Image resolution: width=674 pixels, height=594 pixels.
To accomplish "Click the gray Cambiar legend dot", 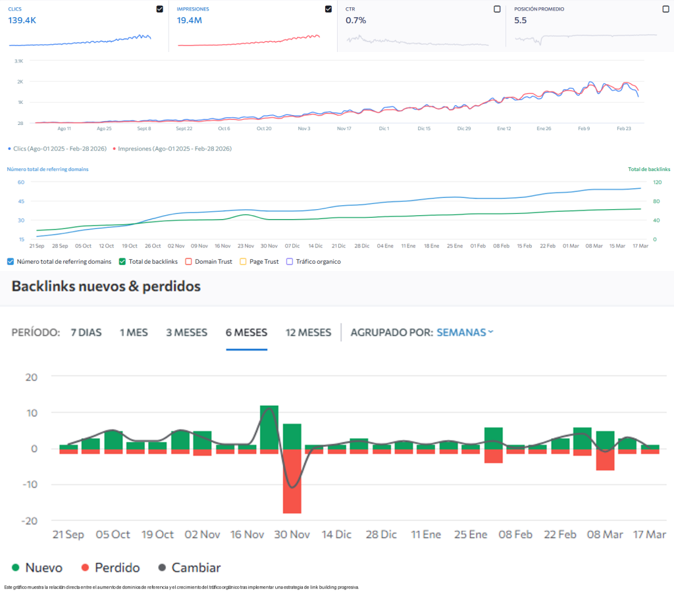I will click(x=163, y=568).
